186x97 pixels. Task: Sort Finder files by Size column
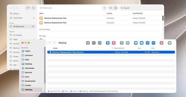tap(139, 48)
